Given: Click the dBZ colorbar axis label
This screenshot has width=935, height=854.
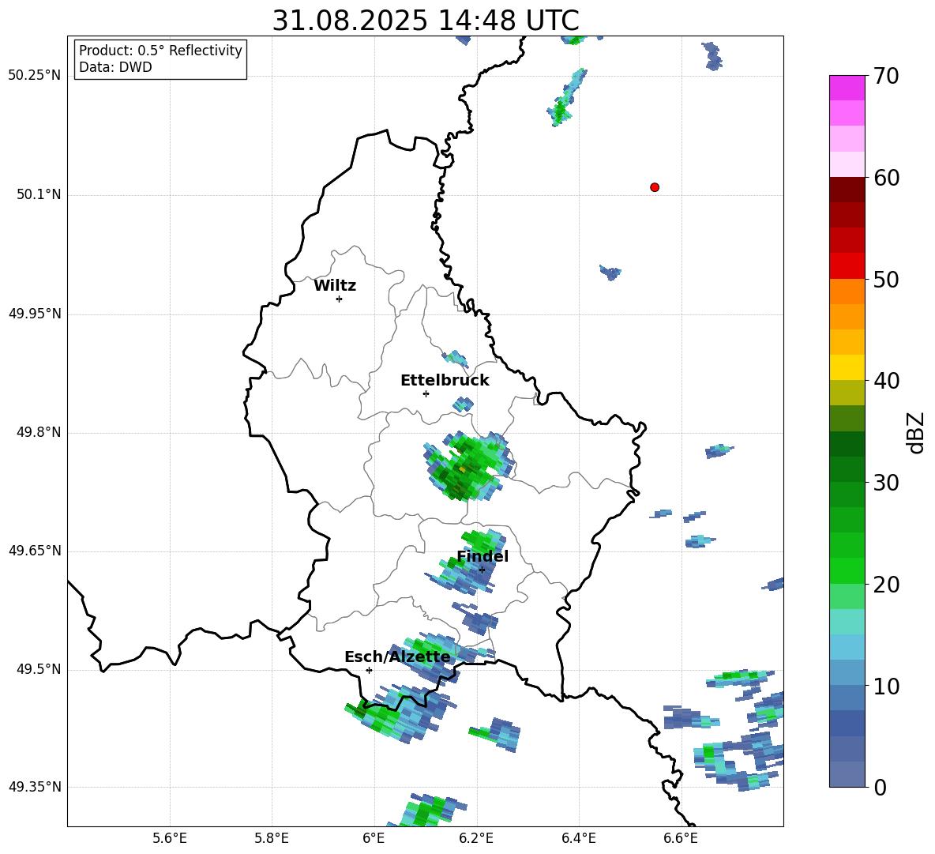Looking at the screenshot, I should 915,432.
